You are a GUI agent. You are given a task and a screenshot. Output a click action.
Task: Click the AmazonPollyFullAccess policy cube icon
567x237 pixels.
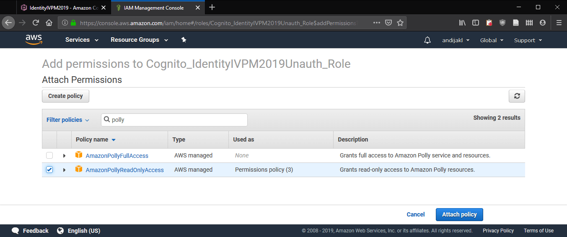pyautogui.click(x=79, y=155)
